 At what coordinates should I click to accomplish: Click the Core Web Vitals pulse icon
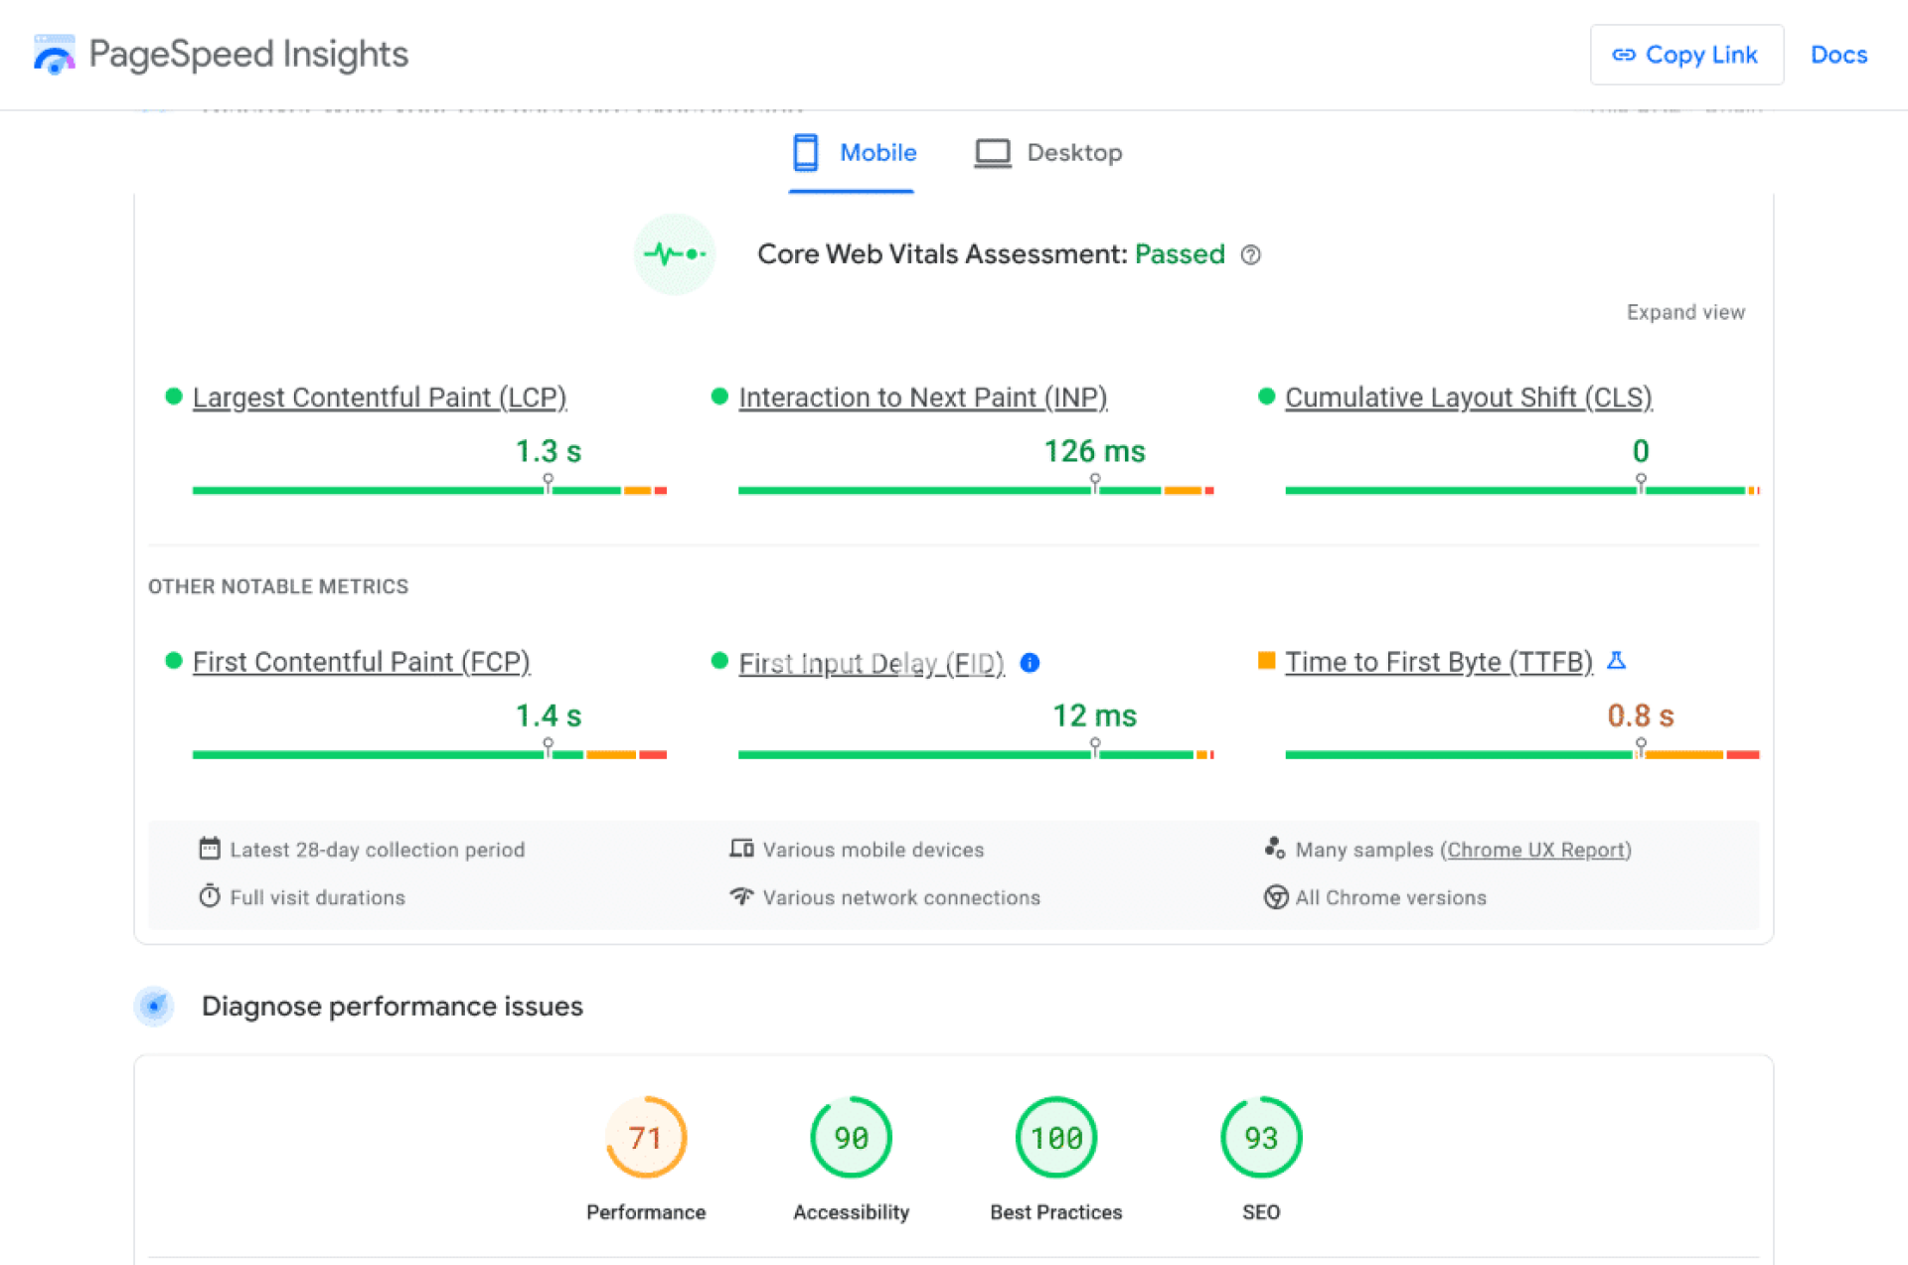click(x=675, y=254)
